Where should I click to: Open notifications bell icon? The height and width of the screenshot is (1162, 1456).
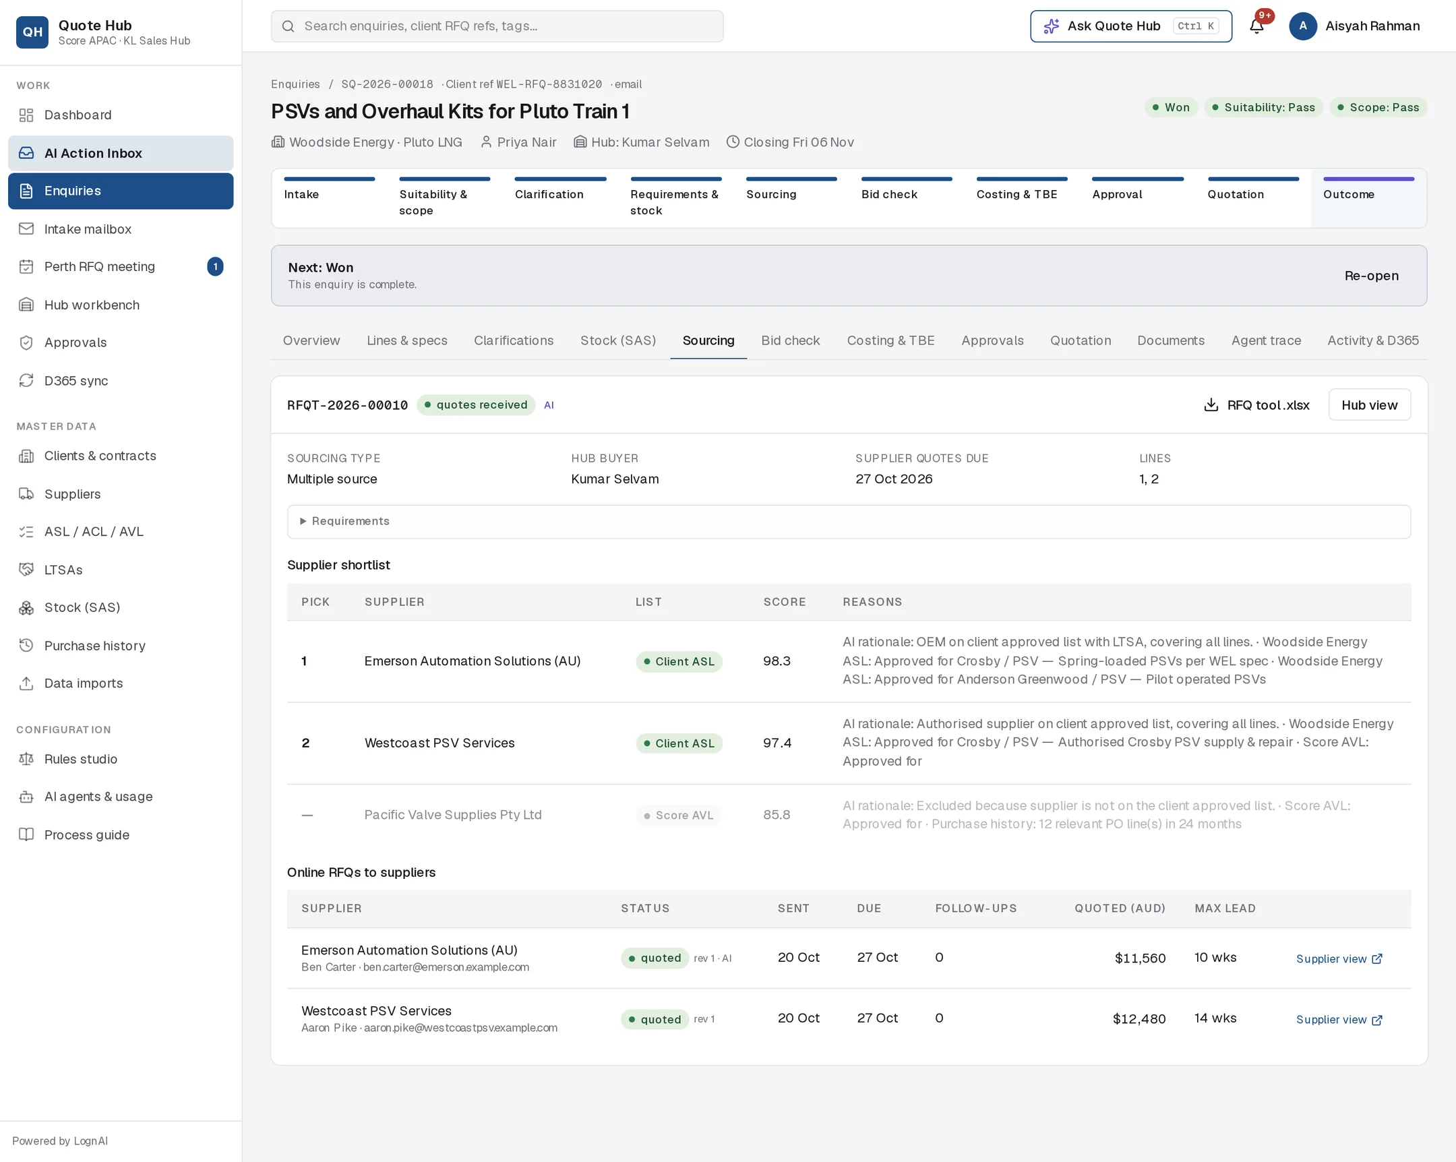1256,26
